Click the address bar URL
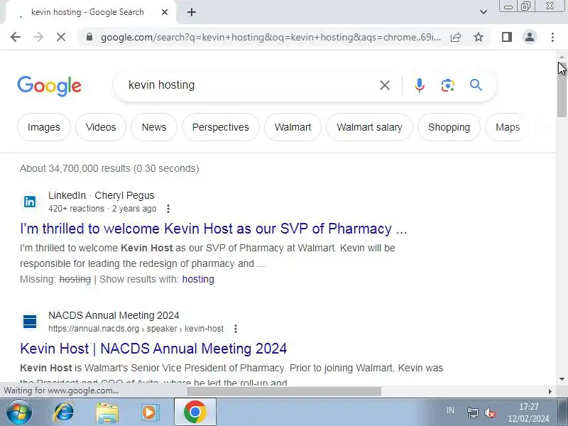The image size is (568, 426). click(x=271, y=37)
